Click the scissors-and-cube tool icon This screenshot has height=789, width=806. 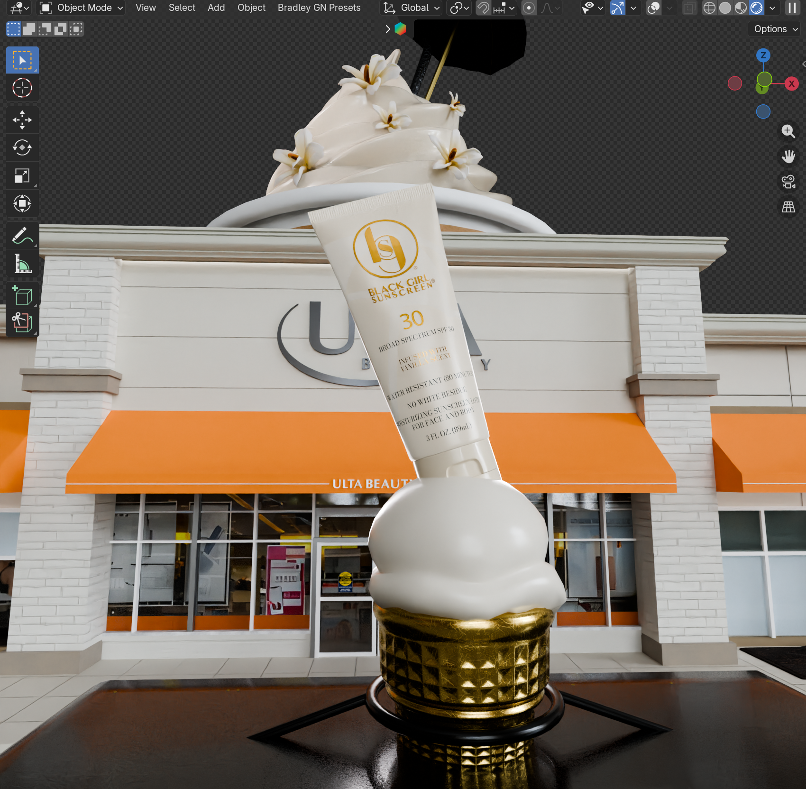(22, 323)
